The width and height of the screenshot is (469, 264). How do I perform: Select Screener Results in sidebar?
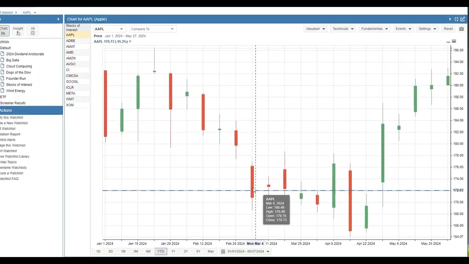click(x=13, y=103)
